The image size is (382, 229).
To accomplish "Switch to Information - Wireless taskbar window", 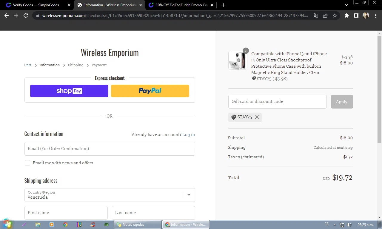I will 186,225.
